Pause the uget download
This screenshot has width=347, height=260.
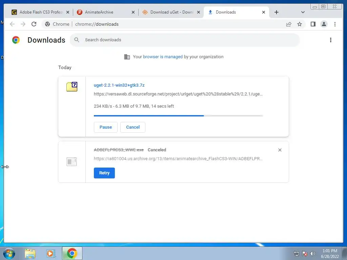point(106,127)
